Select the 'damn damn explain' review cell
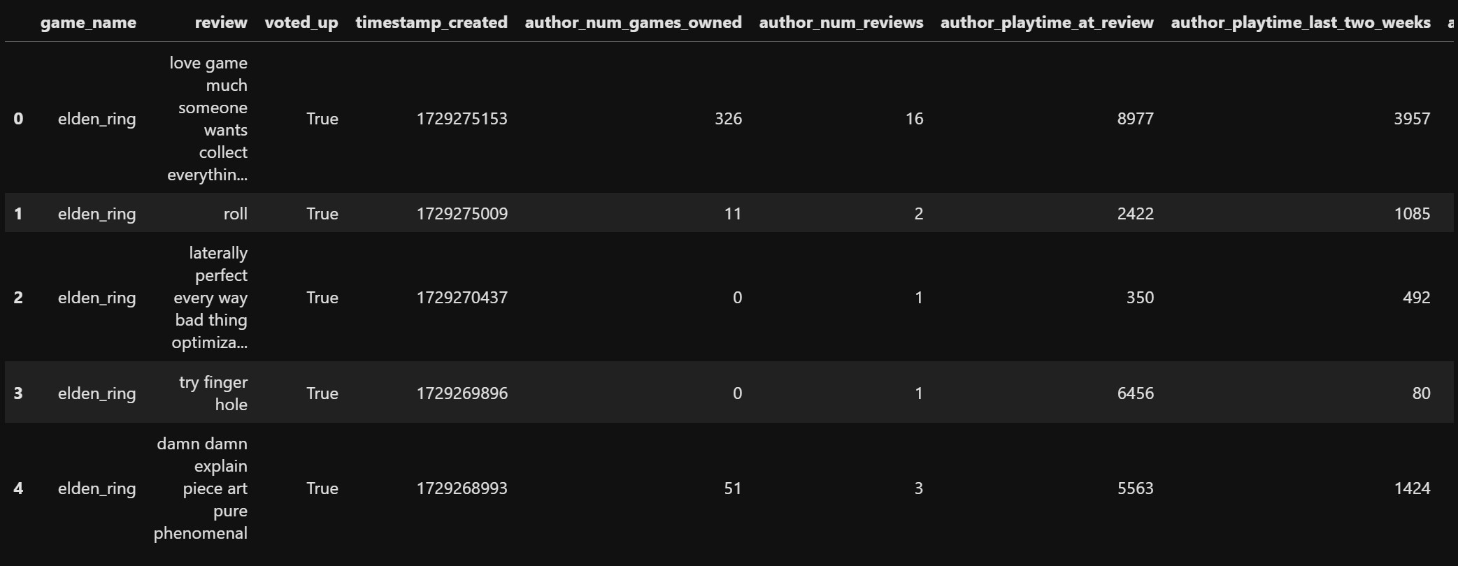1458x566 pixels. (x=201, y=488)
